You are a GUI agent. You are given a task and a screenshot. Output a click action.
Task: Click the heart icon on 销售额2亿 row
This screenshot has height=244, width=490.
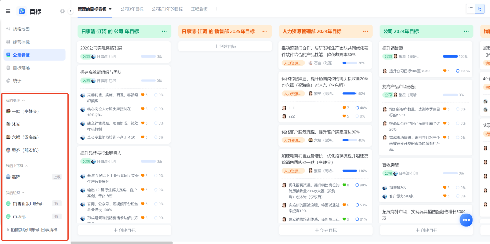pyautogui.click(x=445, y=188)
